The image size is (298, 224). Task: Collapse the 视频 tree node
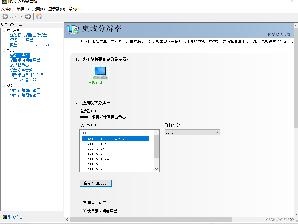[x=4, y=86]
